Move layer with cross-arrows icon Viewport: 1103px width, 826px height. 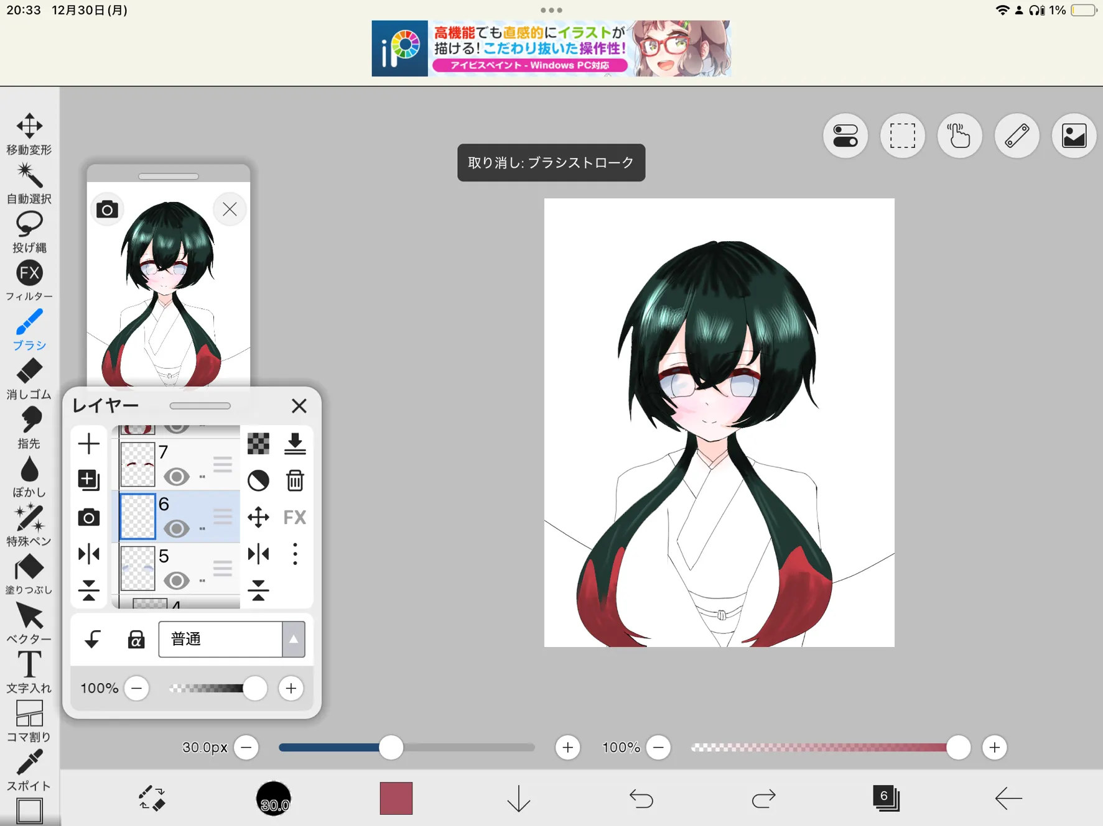(x=258, y=517)
